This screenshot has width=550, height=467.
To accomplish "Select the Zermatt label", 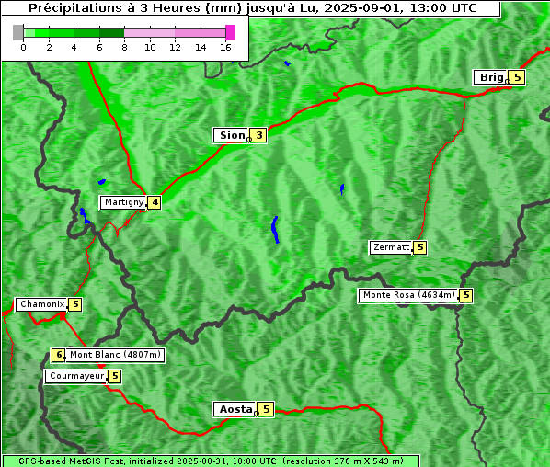I will click(391, 247).
